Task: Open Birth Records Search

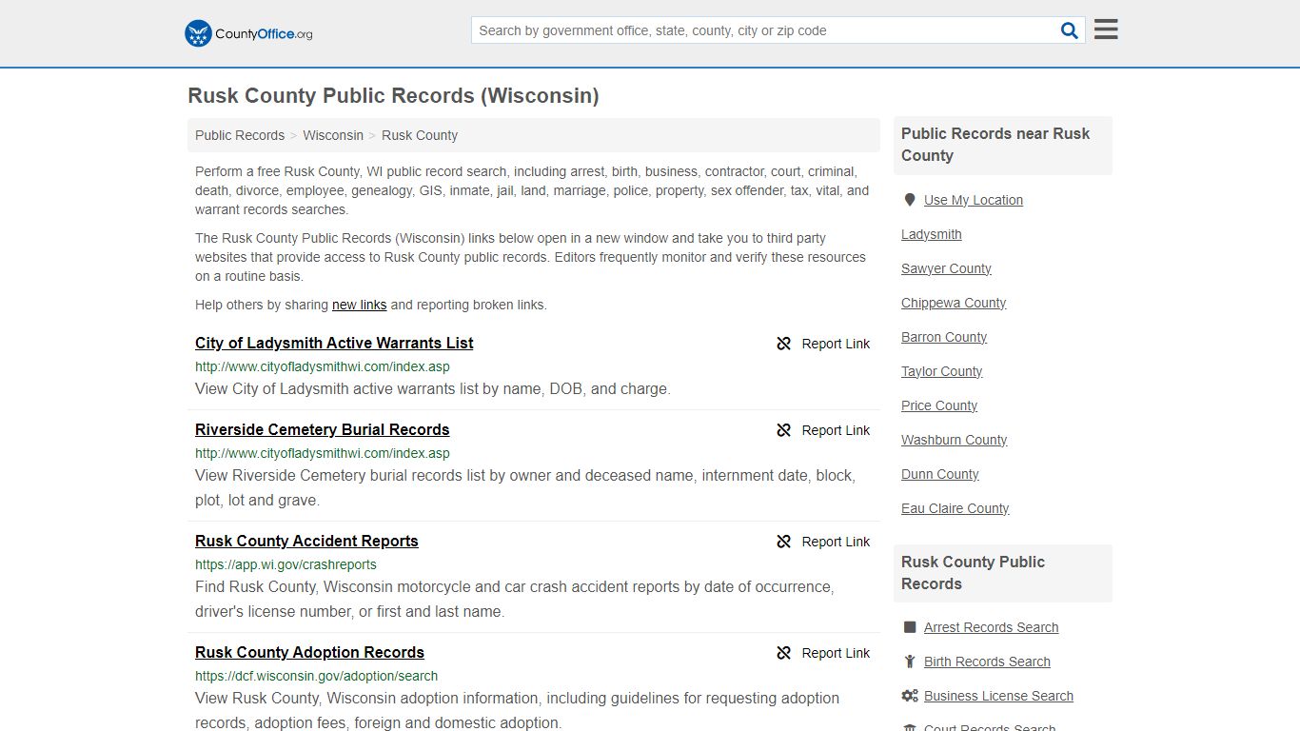Action: 987,662
